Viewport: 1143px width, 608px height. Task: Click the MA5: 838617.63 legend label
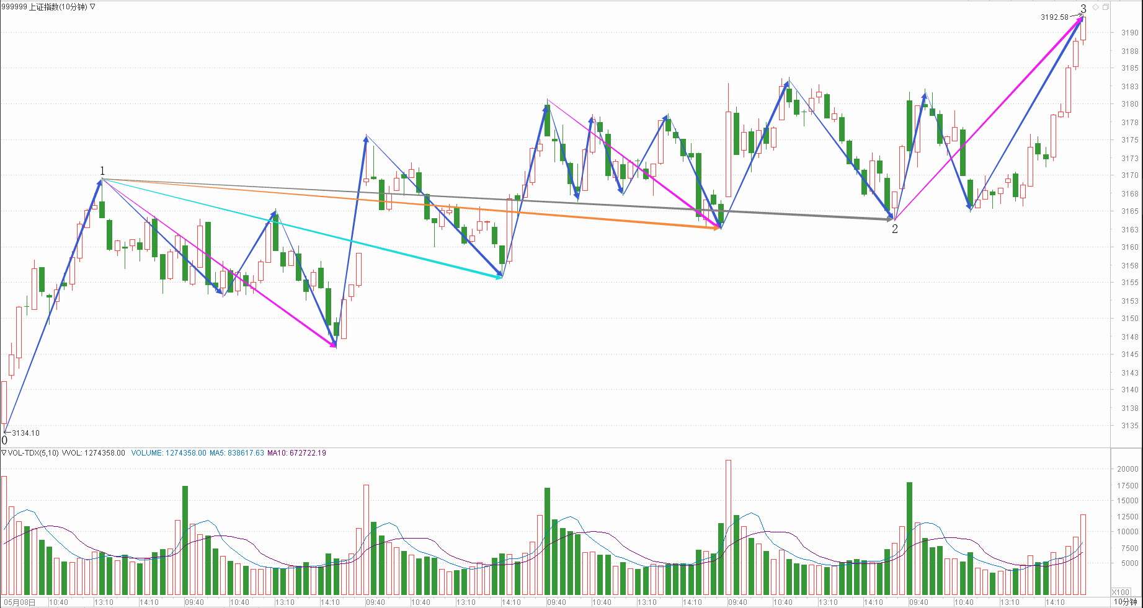[x=236, y=453]
